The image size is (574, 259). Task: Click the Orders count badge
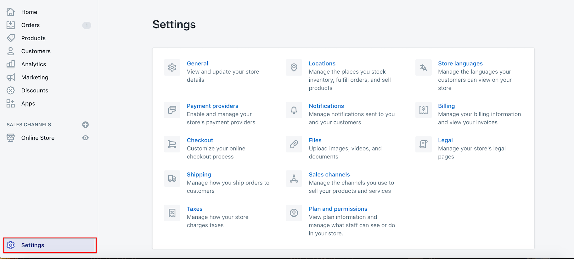[x=87, y=25]
